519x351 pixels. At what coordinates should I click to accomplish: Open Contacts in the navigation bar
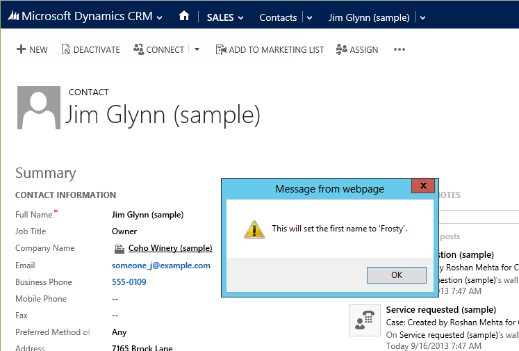[278, 17]
